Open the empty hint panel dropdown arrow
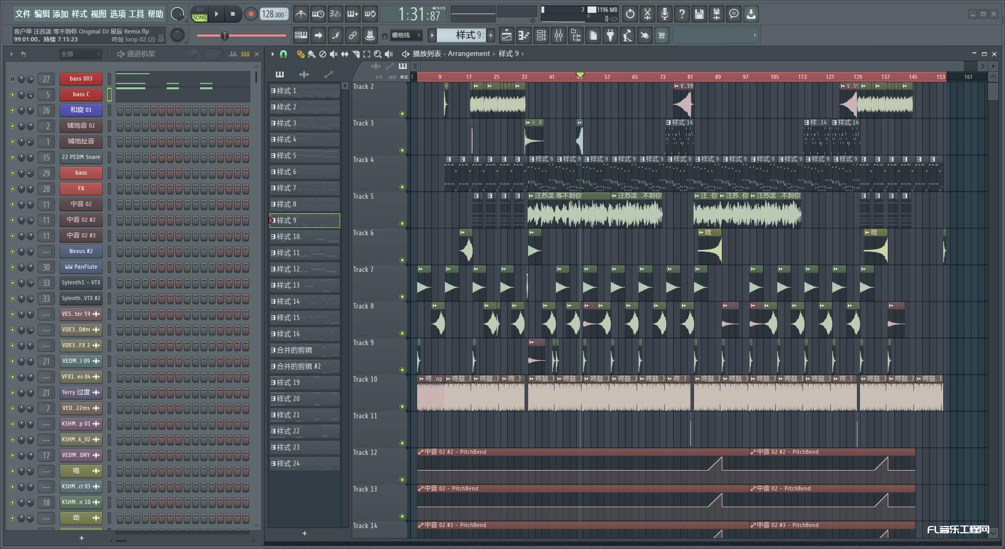Viewport: 1005px width, 549px height. [x=755, y=36]
